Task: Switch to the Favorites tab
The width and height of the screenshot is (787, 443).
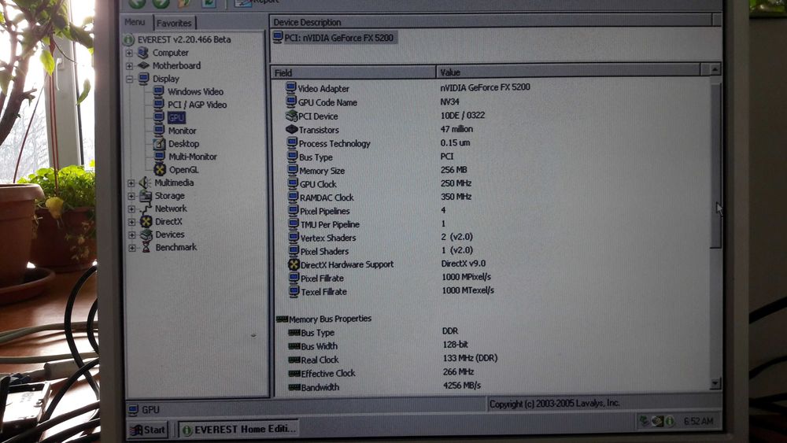Action: click(x=174, y=23)
